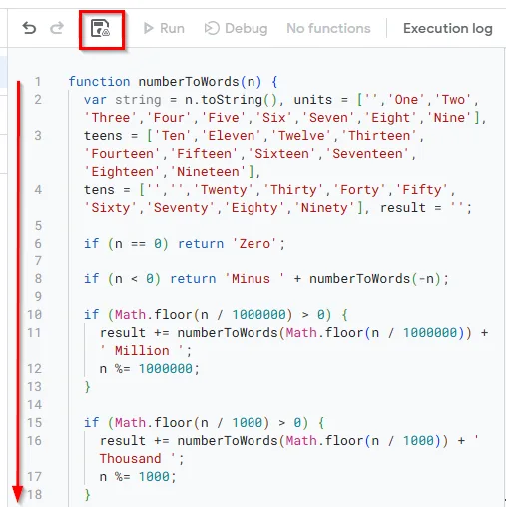This screenshot has height=507, width=506.
Task: Click n %= 1000 statement on line 17
Action: click(x=138, y=477)
